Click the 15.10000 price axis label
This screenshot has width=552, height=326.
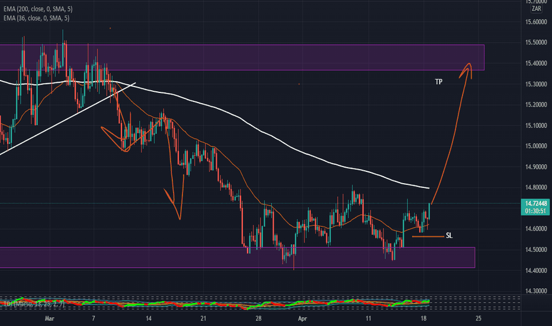(536, 126)
